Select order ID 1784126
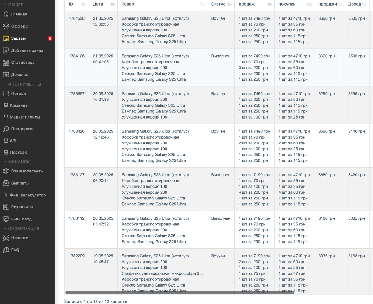This screenshot has height=304, width=373. [x=77, y=56]
